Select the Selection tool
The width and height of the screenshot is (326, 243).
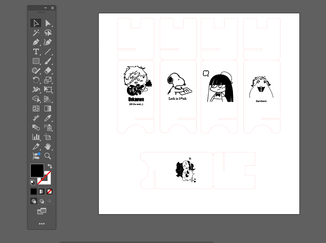(36, 23)
